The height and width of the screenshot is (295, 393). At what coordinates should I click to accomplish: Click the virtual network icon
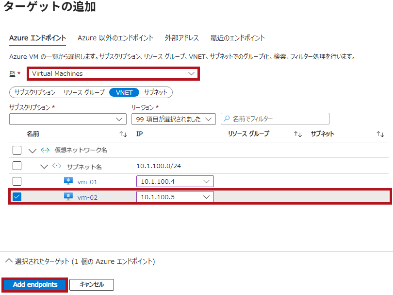click(45, 150)
